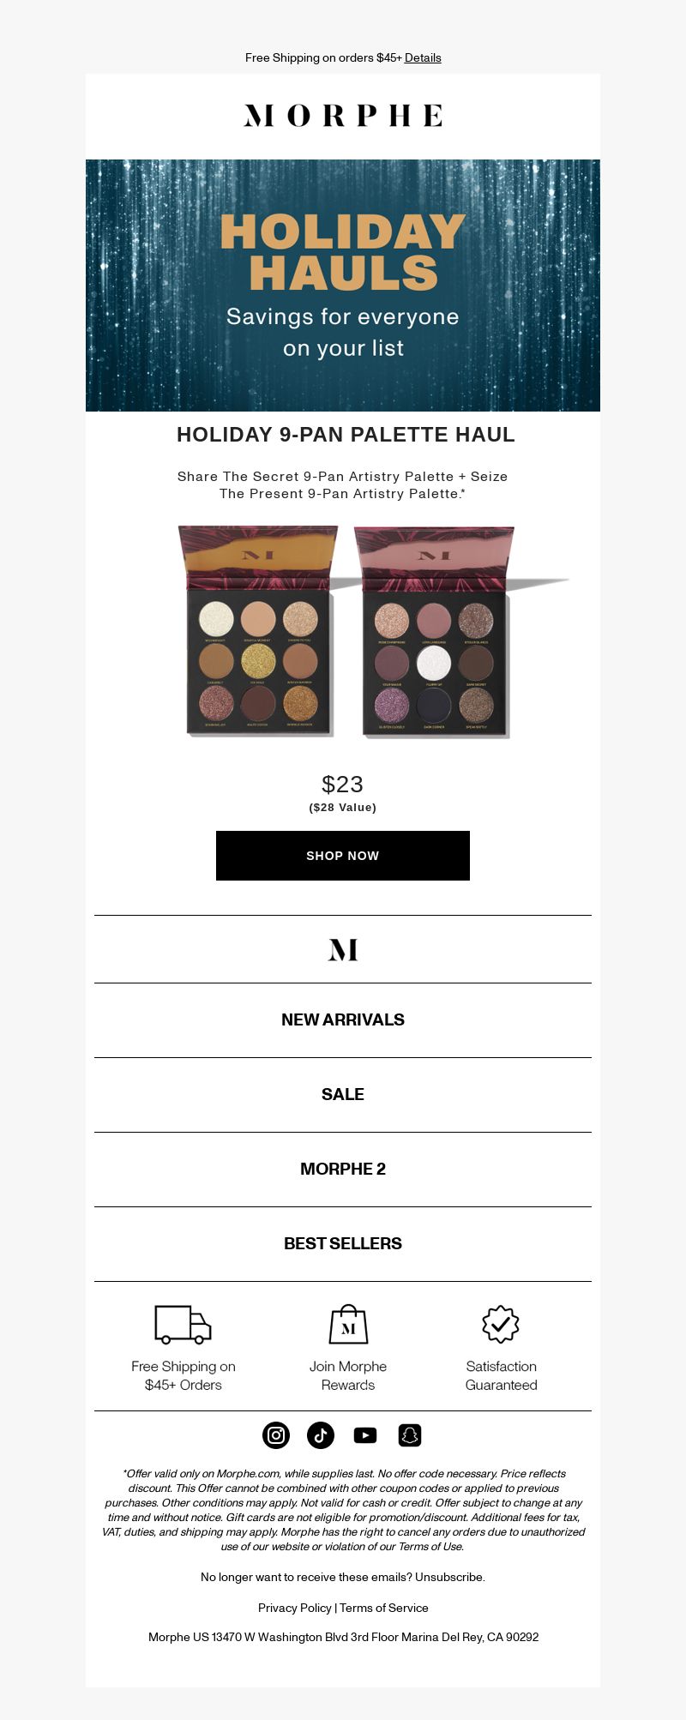Go to NEW ARRIVALS section
Screen dimensions: 686x1720
click(x=343, y=1019)
